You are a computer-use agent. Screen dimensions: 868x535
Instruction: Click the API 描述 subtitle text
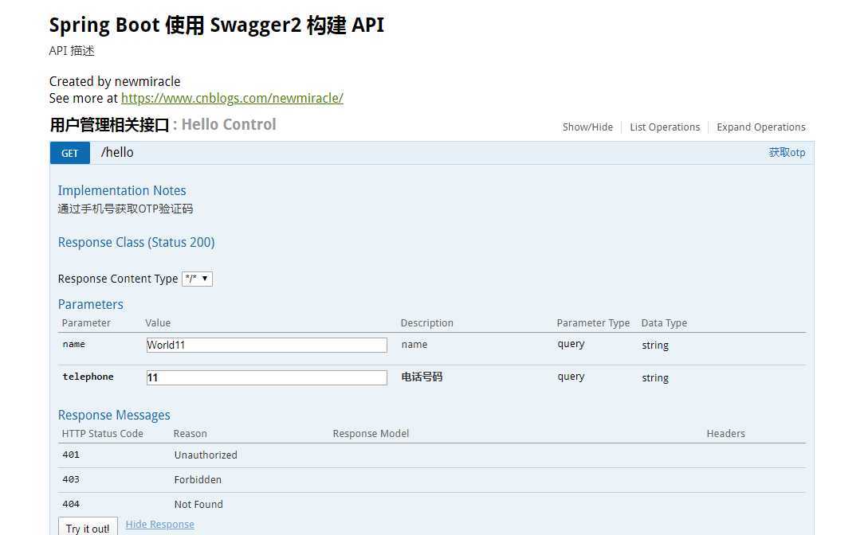(72, 51)
